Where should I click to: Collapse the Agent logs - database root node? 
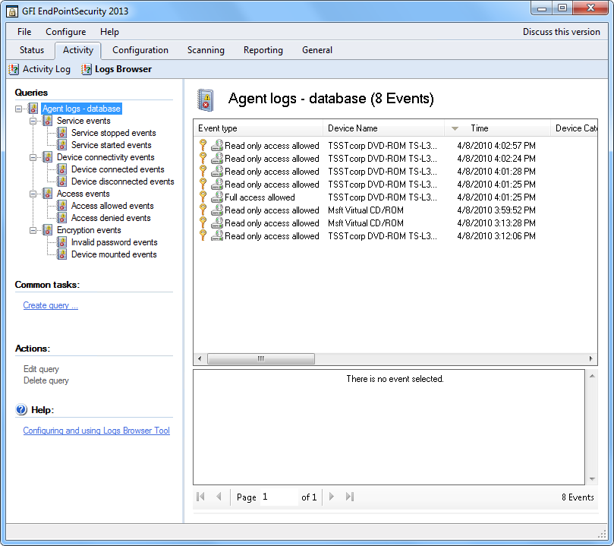click(x=18, y=109)
